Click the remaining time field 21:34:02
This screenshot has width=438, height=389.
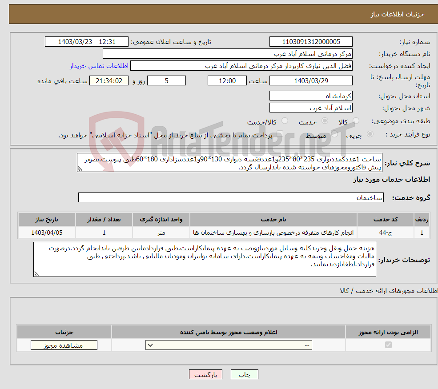point(109,81)
